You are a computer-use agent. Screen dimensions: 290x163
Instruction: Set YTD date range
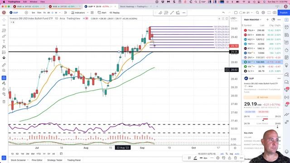(39, 154)
